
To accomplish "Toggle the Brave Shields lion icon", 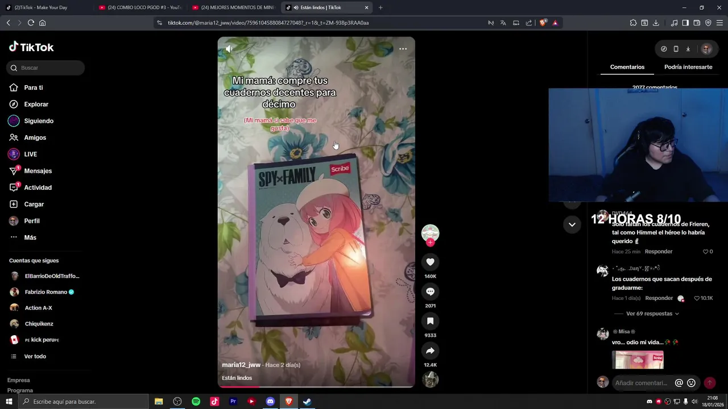I will point(543,23).
